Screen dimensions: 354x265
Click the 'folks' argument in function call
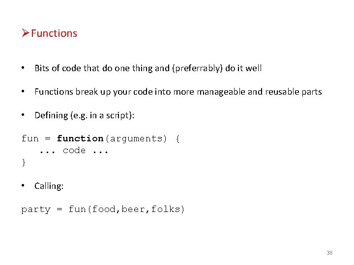pyautogui.click(x=166, y=209)
